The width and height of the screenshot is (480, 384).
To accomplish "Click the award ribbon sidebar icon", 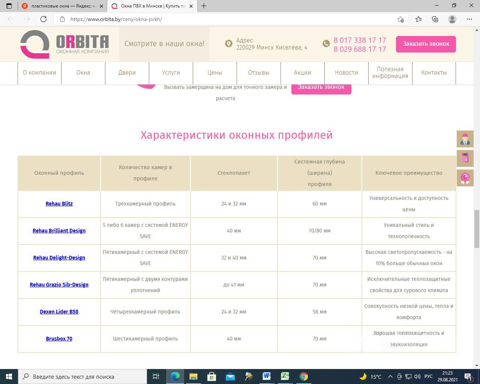I will pos(465,177).
